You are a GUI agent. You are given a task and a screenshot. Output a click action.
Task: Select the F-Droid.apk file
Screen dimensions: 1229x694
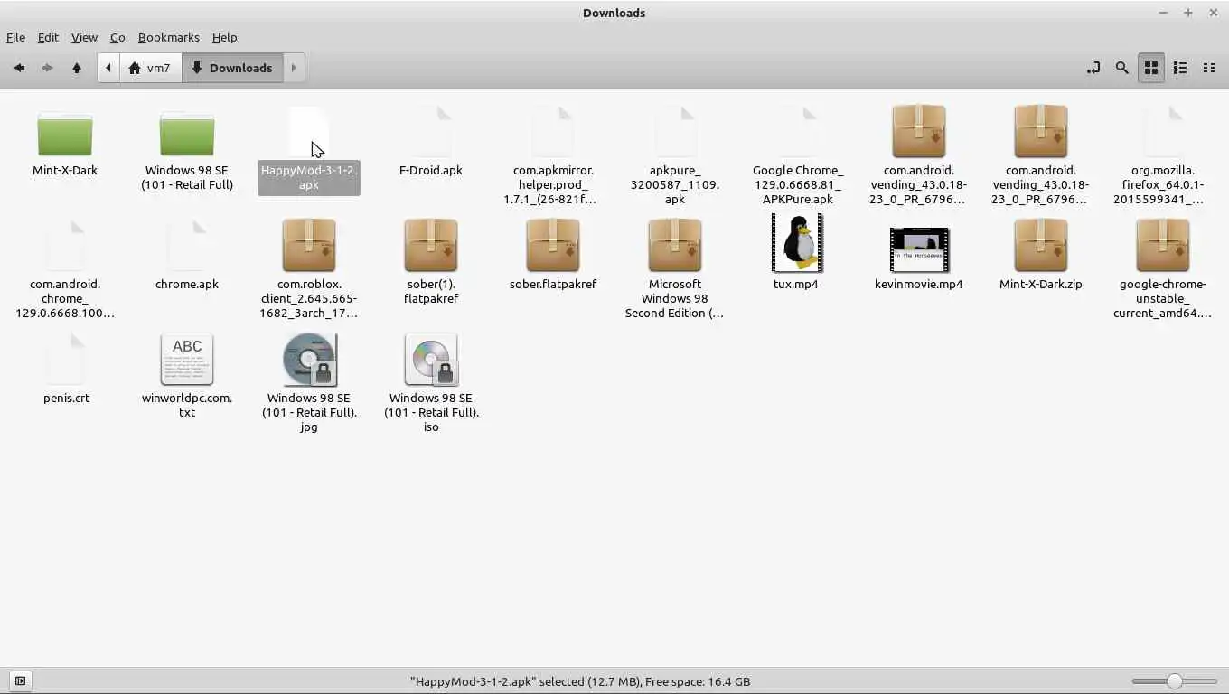coord(431,142)
